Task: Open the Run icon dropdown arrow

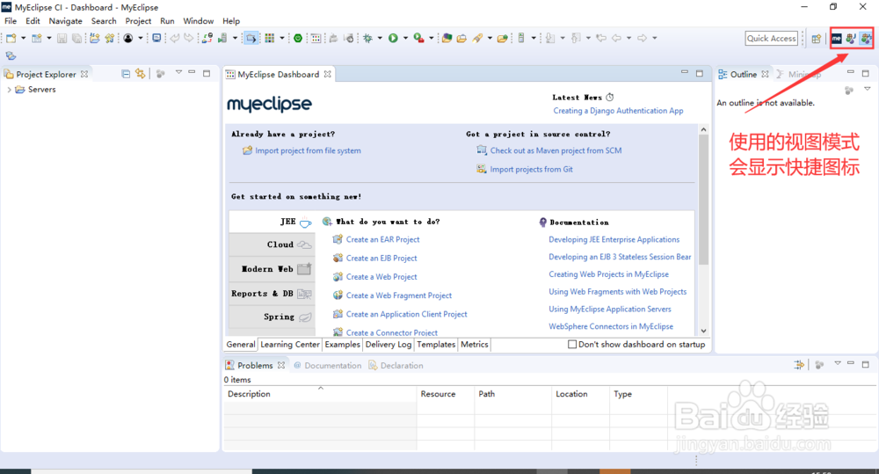Action: [404, 38]
